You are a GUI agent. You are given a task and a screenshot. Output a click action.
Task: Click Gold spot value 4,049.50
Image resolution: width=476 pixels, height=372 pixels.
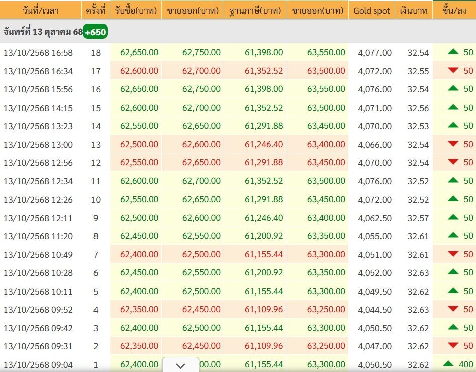[375, 292]
